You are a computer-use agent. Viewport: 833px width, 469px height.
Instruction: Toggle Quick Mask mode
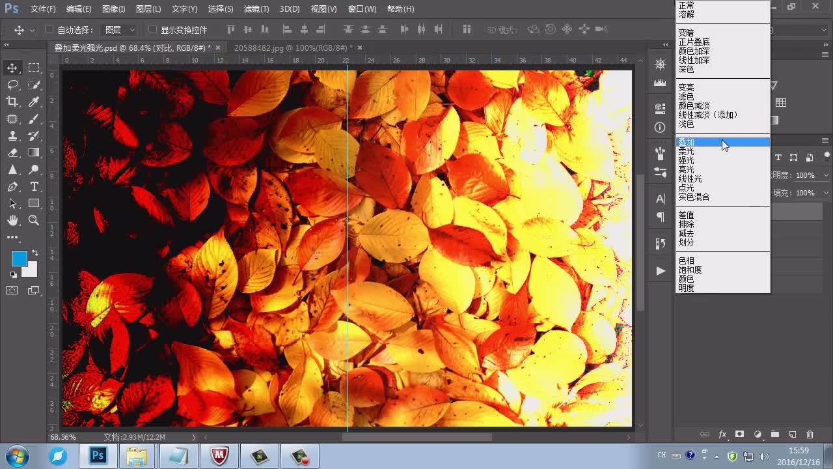point(12,291)
